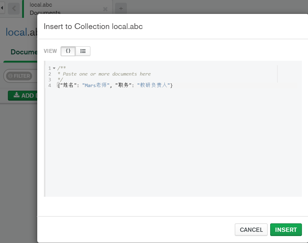Go back with the left chevron button
The image size is (308, 243).
(x=14, y=8)
